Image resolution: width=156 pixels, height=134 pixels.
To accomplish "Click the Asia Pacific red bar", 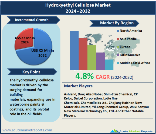I will [83, 54].
